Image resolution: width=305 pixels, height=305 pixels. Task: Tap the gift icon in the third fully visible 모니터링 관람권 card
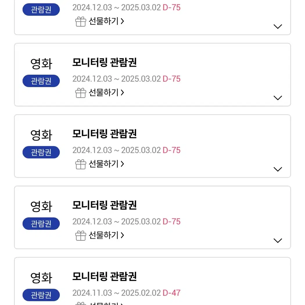click(80, 236)
